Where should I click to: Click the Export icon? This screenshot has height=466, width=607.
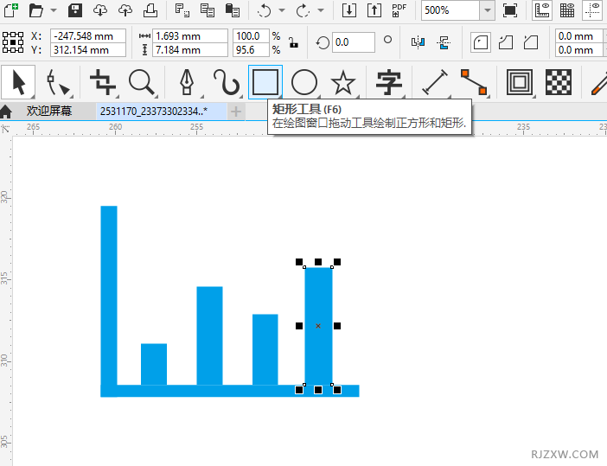(374, 10)
